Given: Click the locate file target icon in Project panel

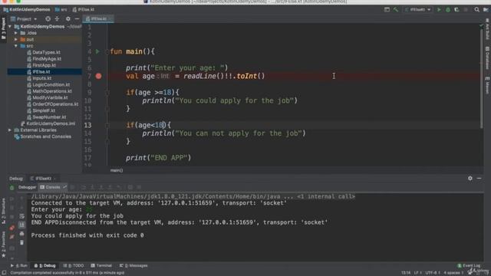Looking at the screenshot, I should point(48,18).
